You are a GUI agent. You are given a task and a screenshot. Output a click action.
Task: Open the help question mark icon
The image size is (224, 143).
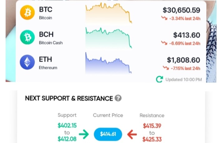point(118,98)
